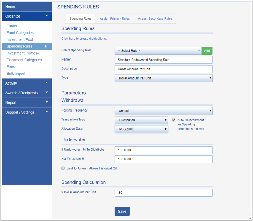The height and width of the screenshot is (221, 253).
Task: Click the 'Spending Calculation' heading
Action: point(83,182)
